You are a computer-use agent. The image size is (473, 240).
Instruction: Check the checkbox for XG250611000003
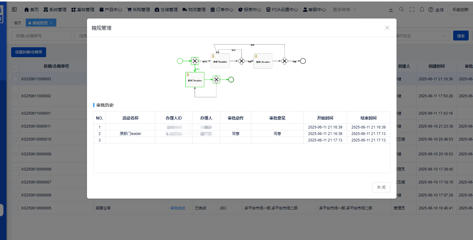pyautogui.click(x=15, y=79)
